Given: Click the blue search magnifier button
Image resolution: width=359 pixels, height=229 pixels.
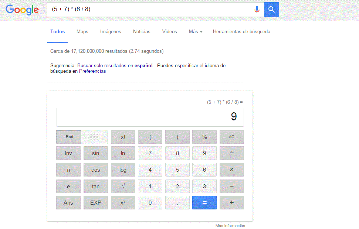Looking at the screenshot, I should coord(271,10).
